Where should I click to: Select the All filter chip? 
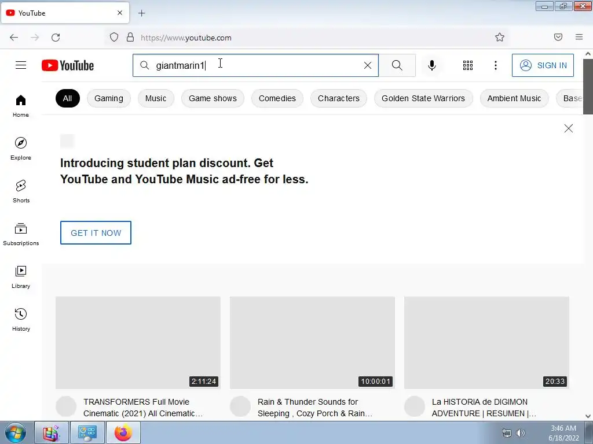click(x=67, y=98)
